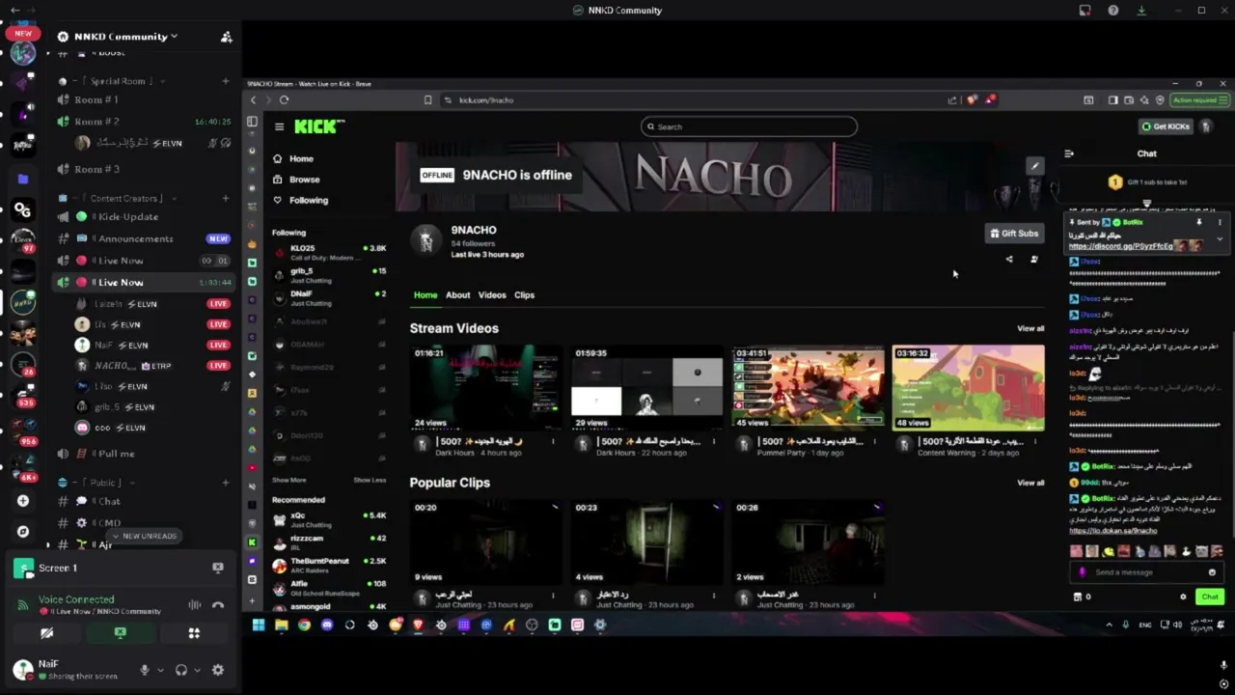This screenshot has height=695, width=1235.
Task: Open the Kick hamburger menu
Action: click(279, 126)
